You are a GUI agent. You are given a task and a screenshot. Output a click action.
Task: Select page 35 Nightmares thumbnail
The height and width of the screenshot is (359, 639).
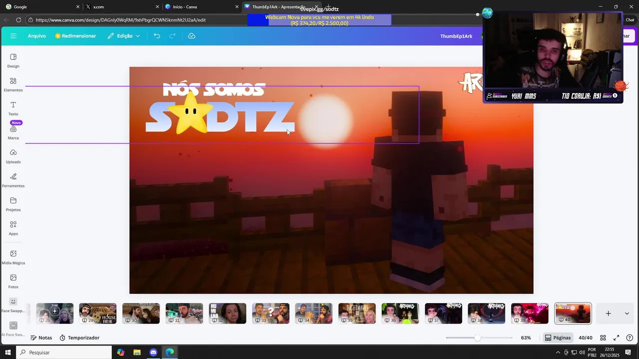click(x=357, y=313)
